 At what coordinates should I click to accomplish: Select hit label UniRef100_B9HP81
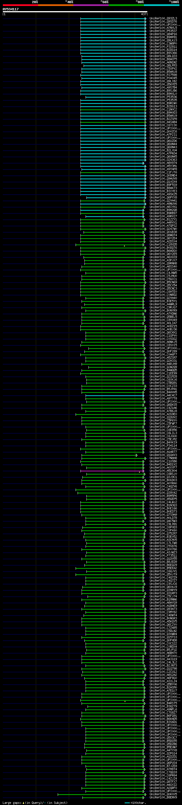click(x=163, y=37)
